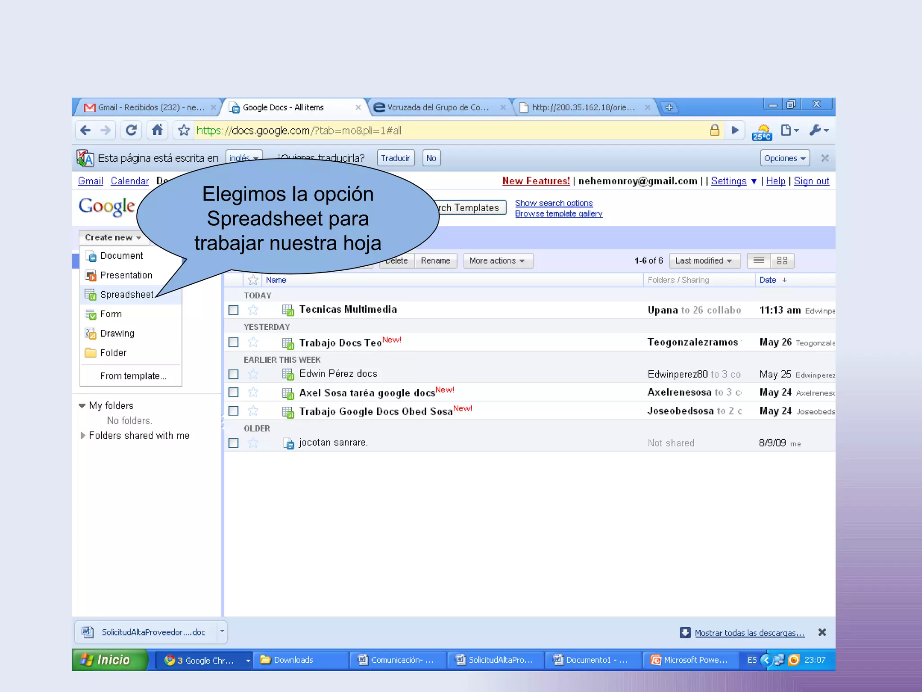Switch to Vcruzada del Grupo tab
The width and height of the screenshot is (922, 692).
point(439,108)
